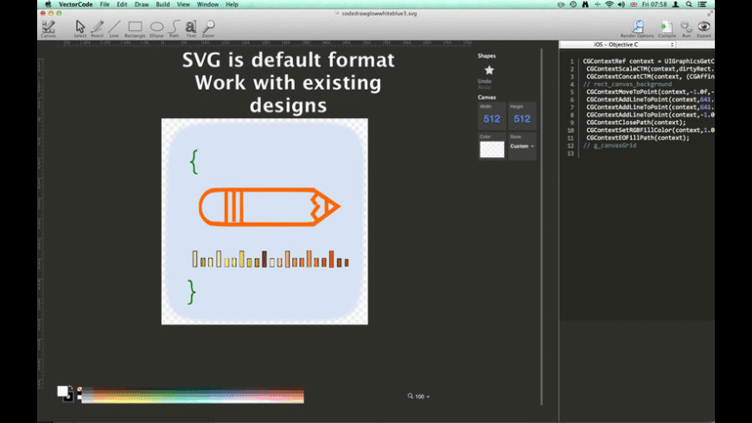
Task: Open the Canvas settings toolbar icon
Action: click(48, 28)
